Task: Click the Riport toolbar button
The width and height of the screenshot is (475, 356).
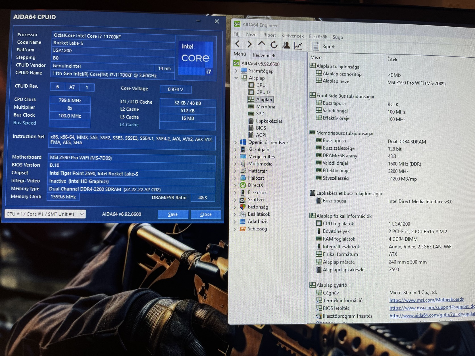Action: [x=323, y=46]
